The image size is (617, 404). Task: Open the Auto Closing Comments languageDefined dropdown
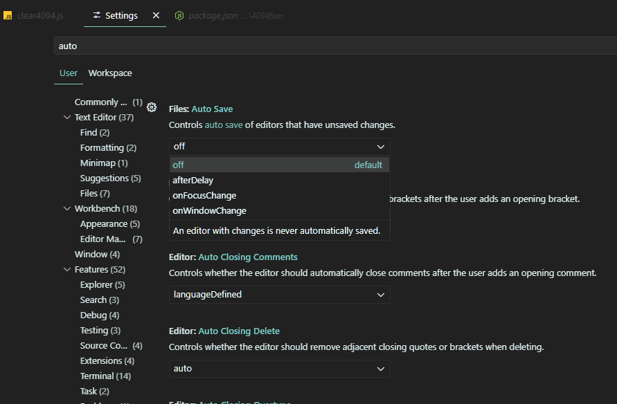279,295
